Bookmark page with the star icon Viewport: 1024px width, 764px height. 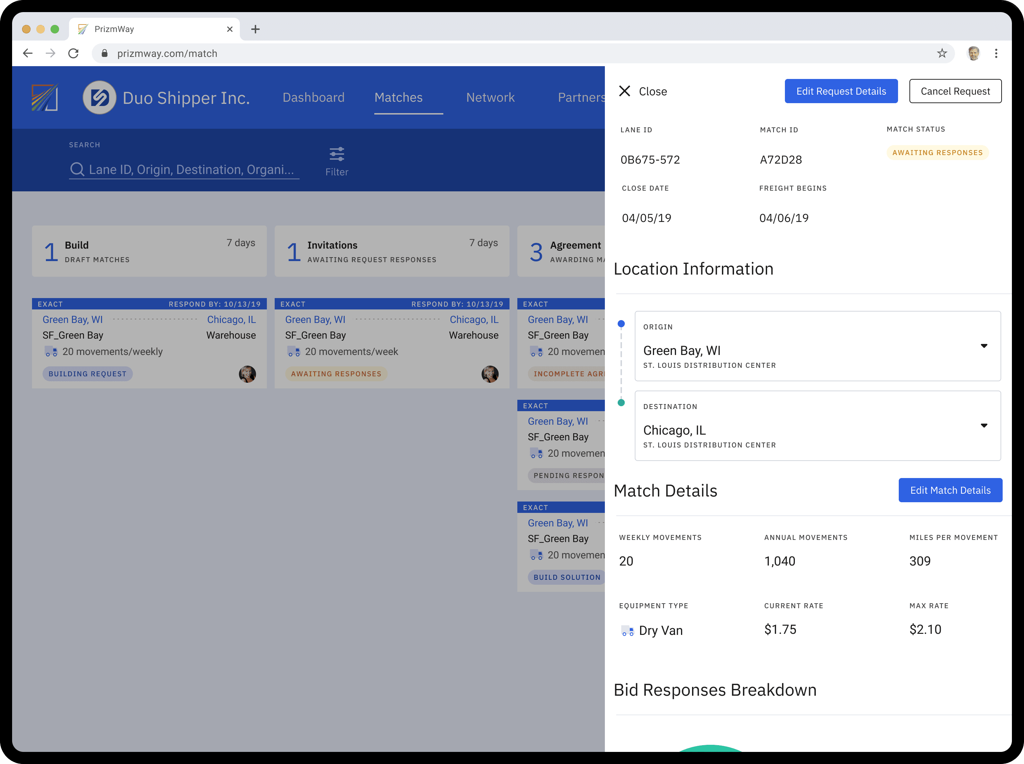pos(942,53)
